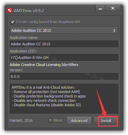Image resolution: width=128 pixels, height=135 pixels.
Task: Enable the Music checkbox
Action: pos(50,120)
